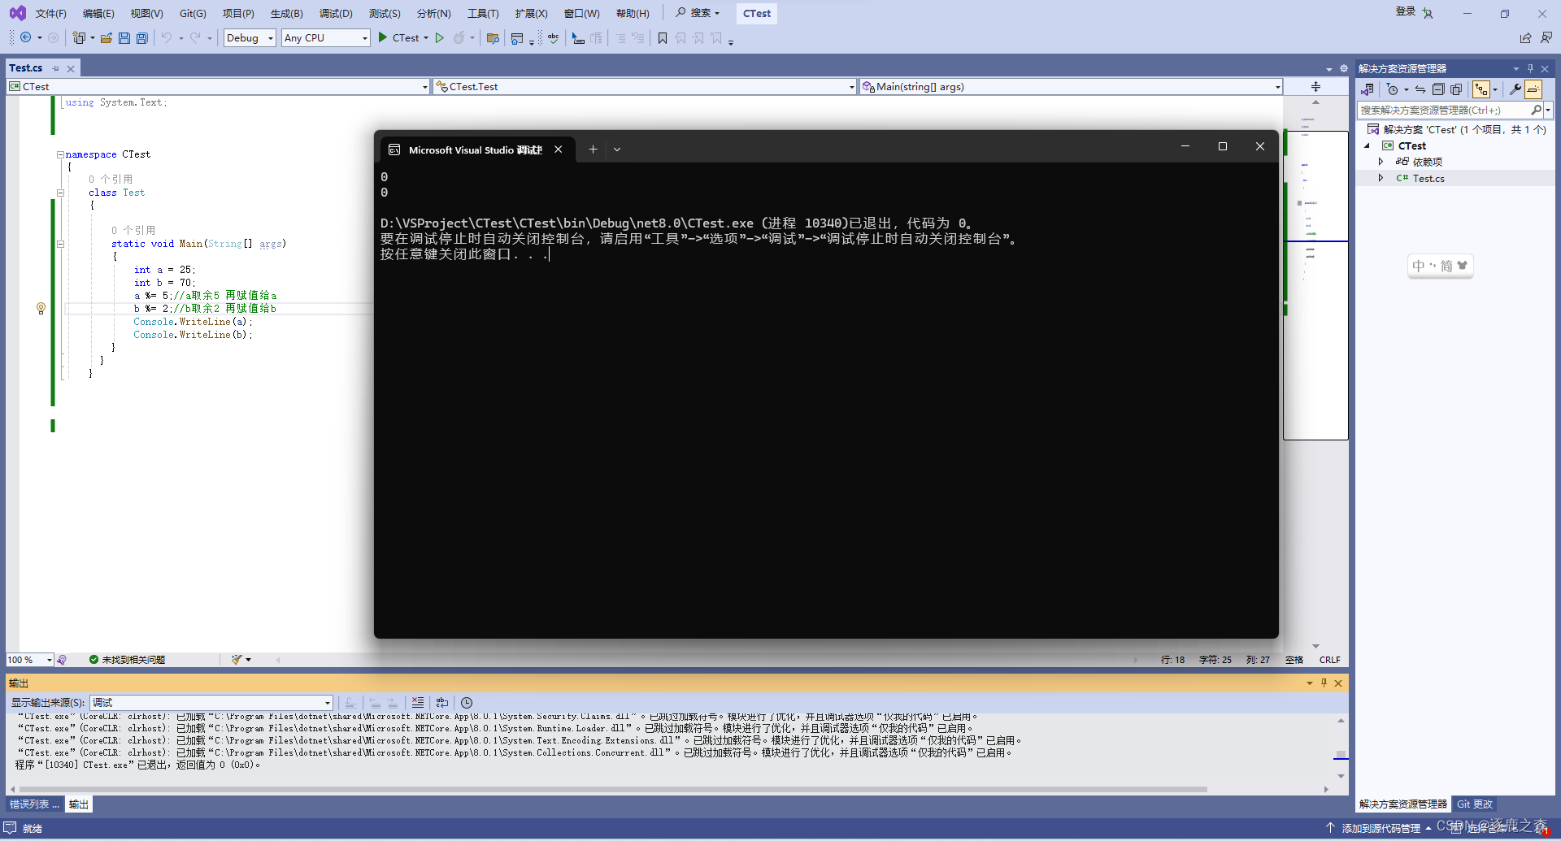Click in the Solution Explorer search field

1446,110
